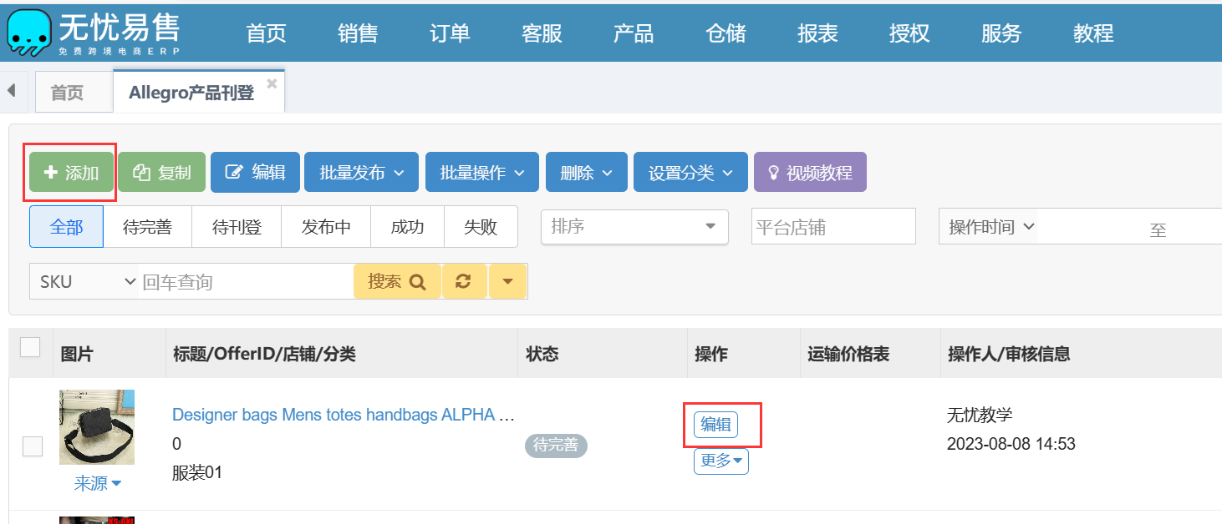Click the 添加 plus button

tap(71, 173)
